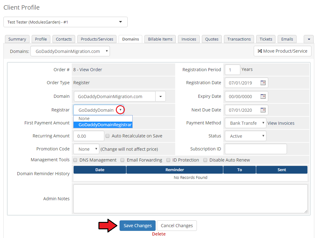This screenshot has width=318, height=238.
Task: Click the Sent column header
Action: coord(282,170)
